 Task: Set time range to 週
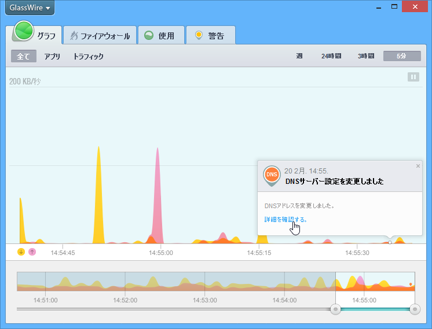click(299, 56)
